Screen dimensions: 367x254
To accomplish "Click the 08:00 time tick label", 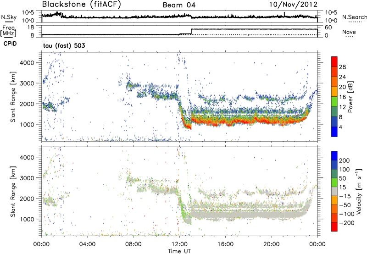I will coord(133,244).
